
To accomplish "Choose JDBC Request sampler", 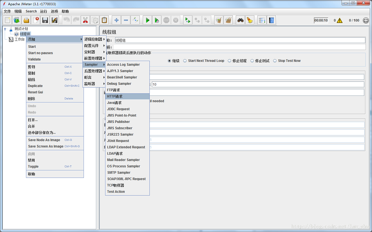I will [x=127, y=109].
